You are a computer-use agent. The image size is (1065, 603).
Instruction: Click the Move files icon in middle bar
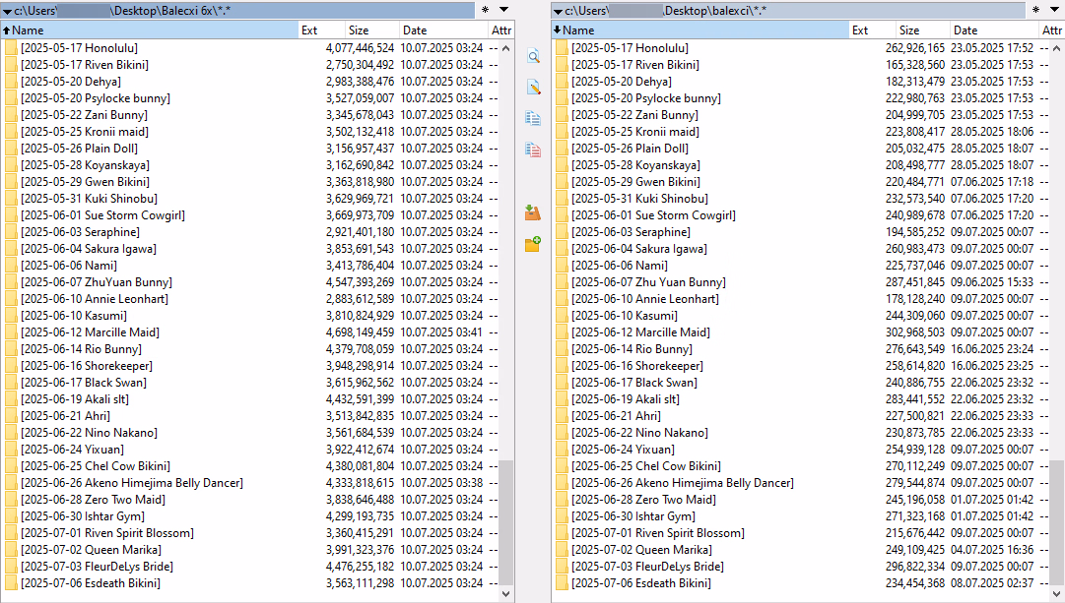533,150
